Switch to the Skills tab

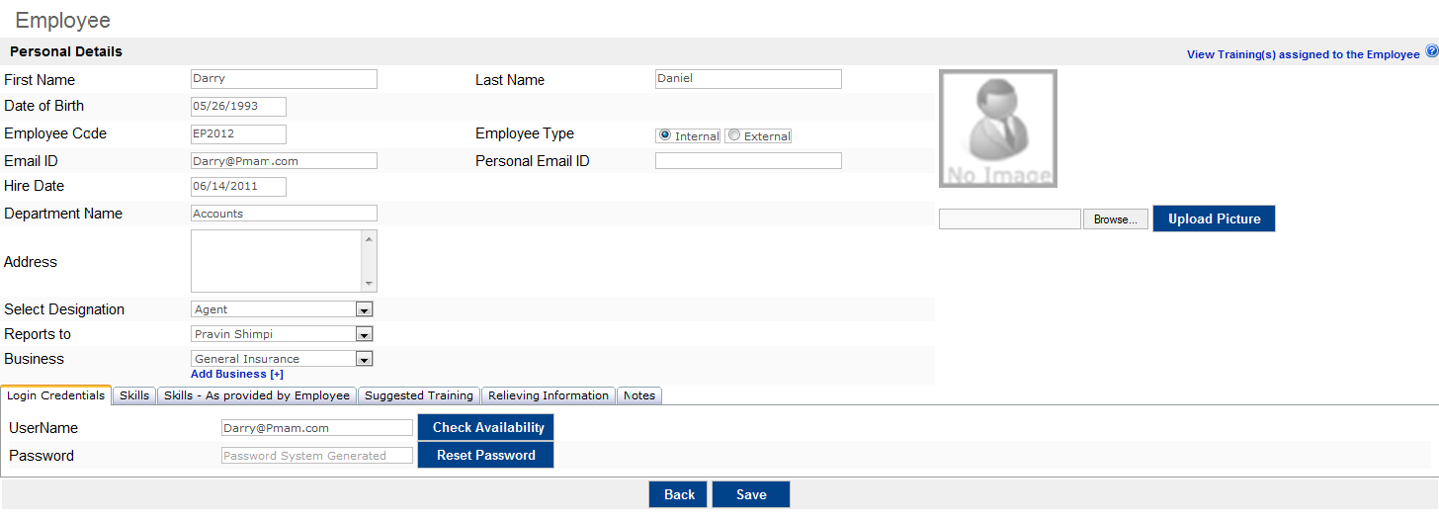point(134,395)
